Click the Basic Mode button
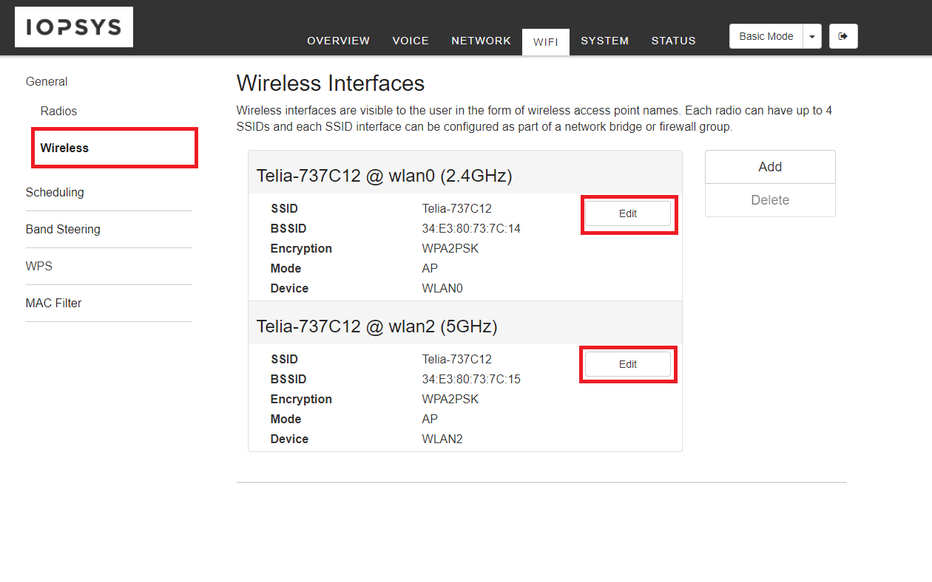The width and height of the screenshot is (932, 582). pyautogui.click(x=766, y=36)
